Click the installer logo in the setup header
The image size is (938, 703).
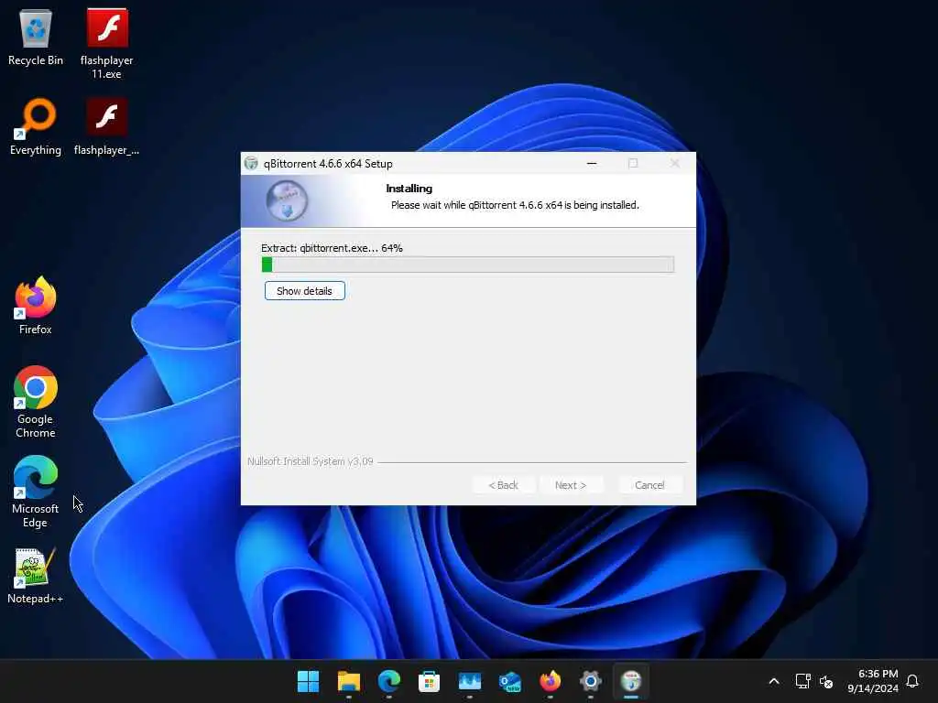click(287, 200)
